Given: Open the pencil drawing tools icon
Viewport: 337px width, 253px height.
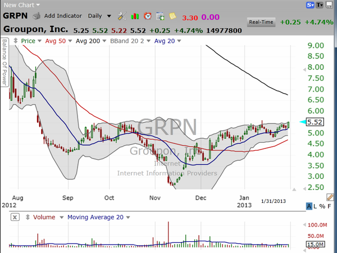Looking at the screenshot, I should tap(330, 197).
